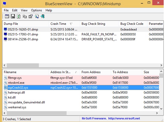This screenshot has width=165, height=122.
Task: Click the PAGE_FAULT_IN_NONP... bug check string
Action: (x=99, y=34)
